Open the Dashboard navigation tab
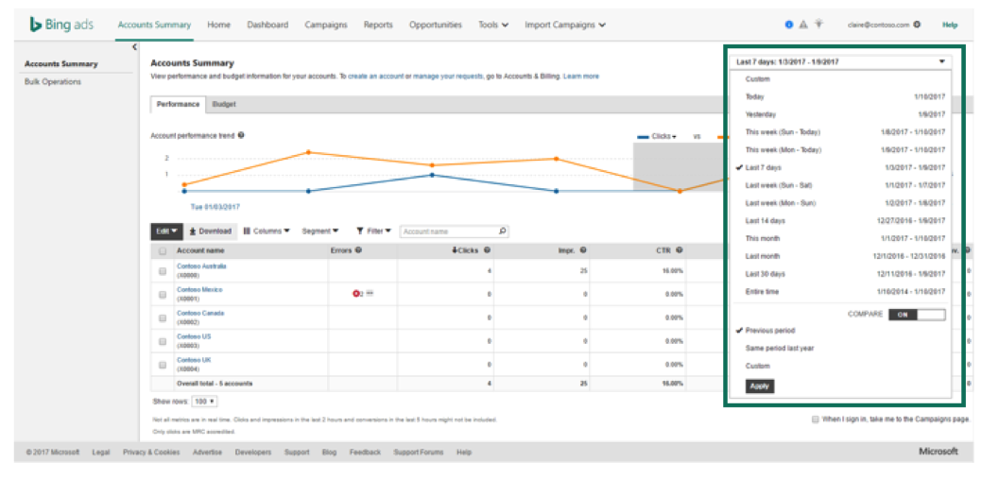The height and width of the screenshot is (480, 999). (x=267, y=25)
